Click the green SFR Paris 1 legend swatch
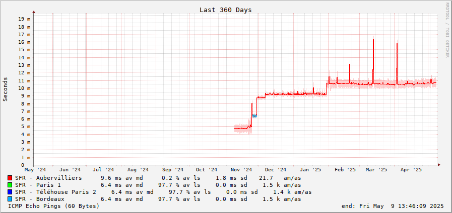 (10, 185)
